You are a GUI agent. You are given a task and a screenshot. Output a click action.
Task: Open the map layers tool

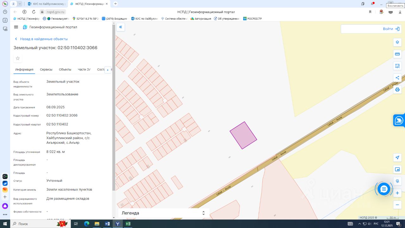397,42
